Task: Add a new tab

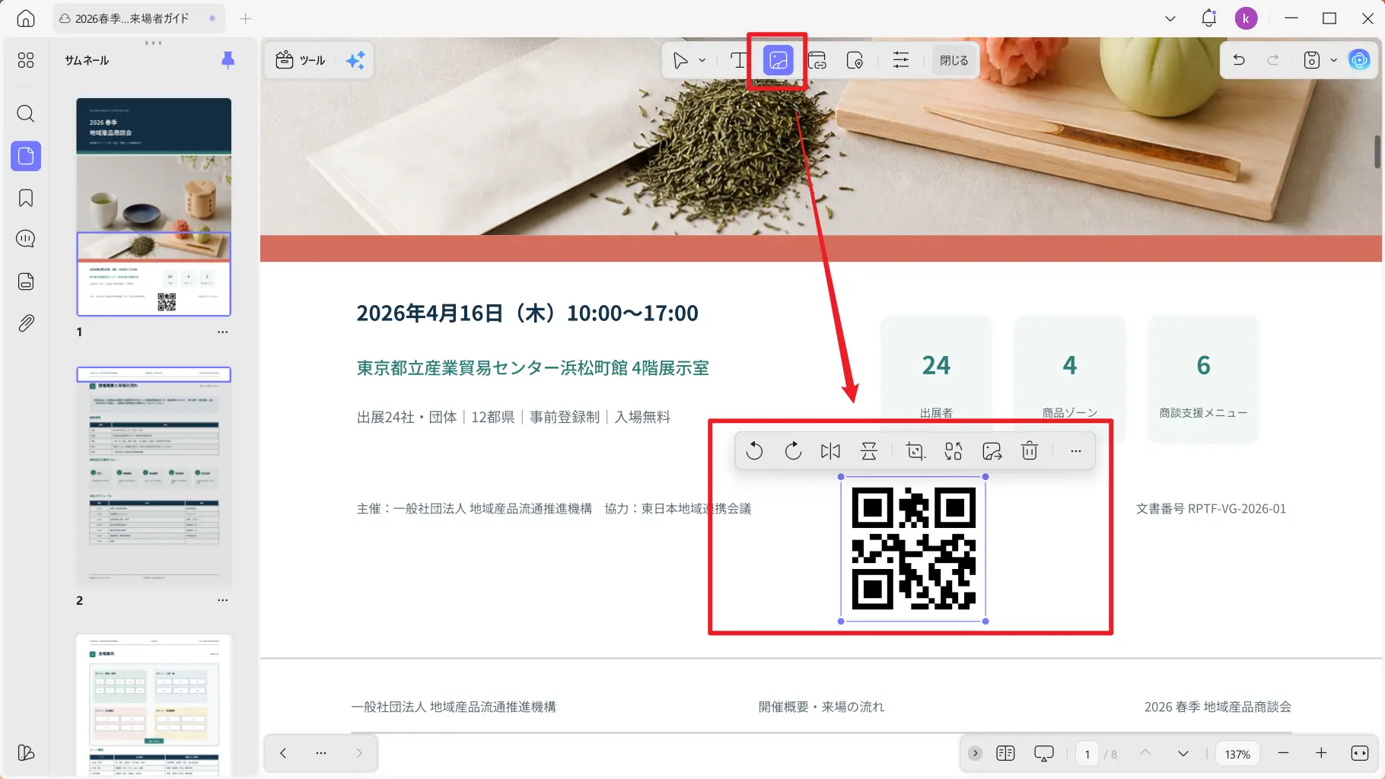Action: (x=245, y=18)
